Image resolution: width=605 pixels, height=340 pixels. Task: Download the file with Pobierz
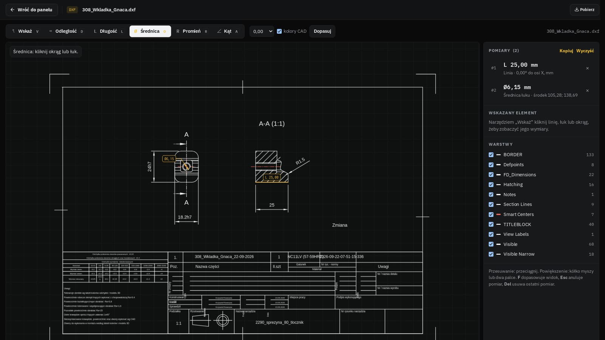(x=585, y=10)
